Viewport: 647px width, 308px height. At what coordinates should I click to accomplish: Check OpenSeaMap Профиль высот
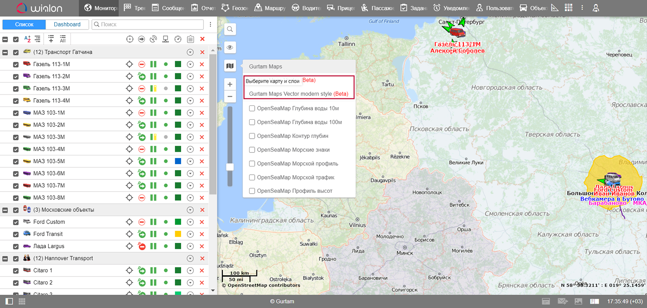(x=252, y=191)
